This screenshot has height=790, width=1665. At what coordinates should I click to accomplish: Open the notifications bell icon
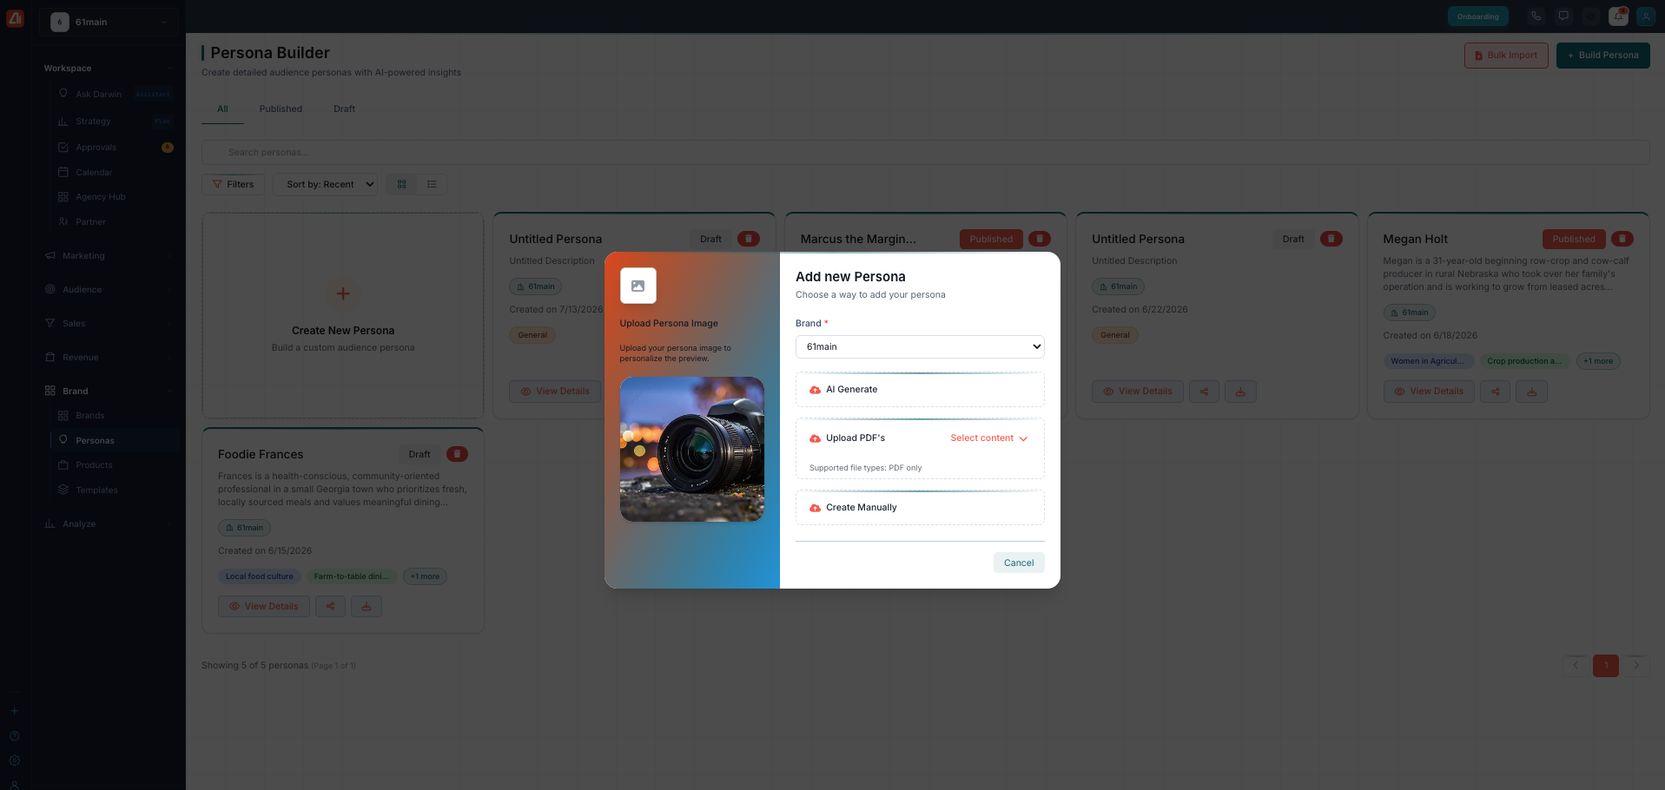pos(1618,16)
